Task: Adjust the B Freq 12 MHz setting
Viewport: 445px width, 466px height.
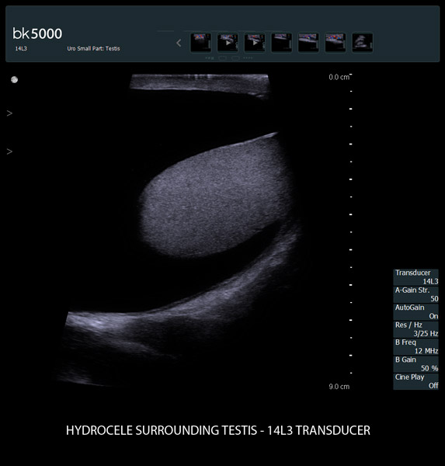Action: click(x=415, y=346)
